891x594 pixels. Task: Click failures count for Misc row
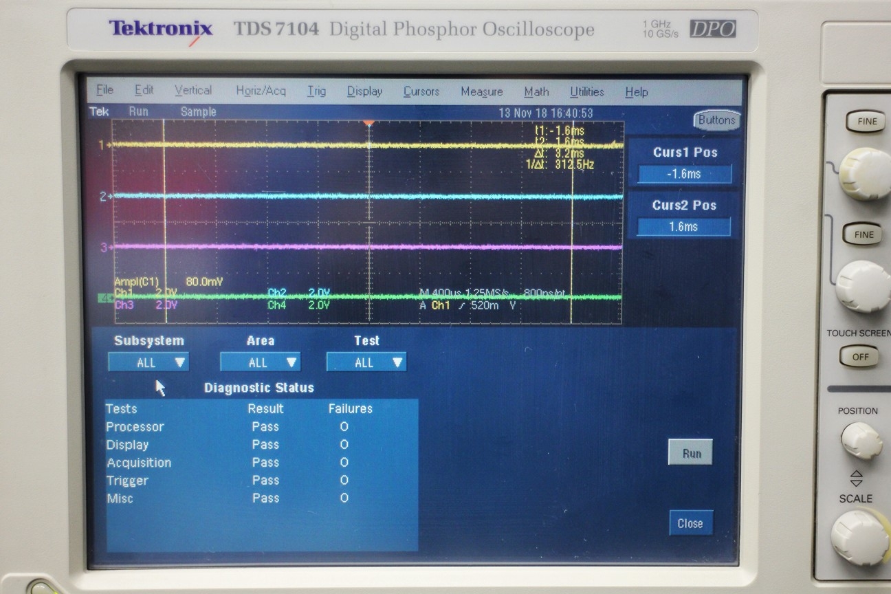click(344, 498)
